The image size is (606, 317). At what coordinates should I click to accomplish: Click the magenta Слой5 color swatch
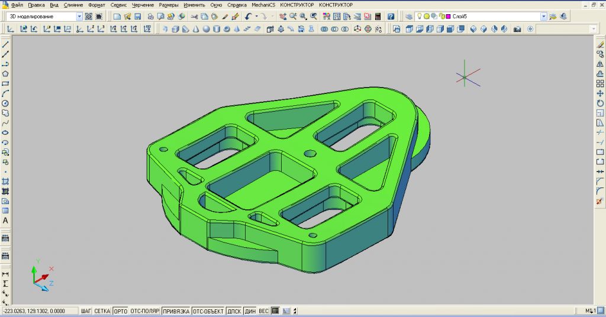pos(448,17)
